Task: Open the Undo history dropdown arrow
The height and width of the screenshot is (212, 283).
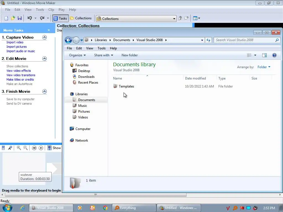Action: [35, 18]
